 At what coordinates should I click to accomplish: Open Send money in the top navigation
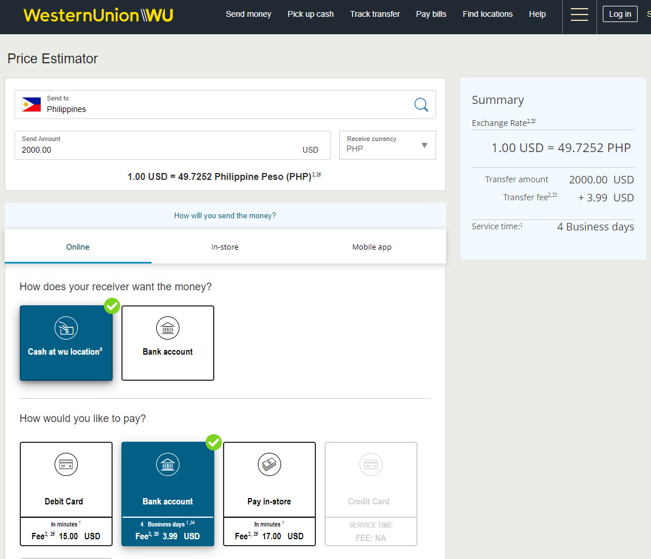pyautogui.click(x=249, y=14)
